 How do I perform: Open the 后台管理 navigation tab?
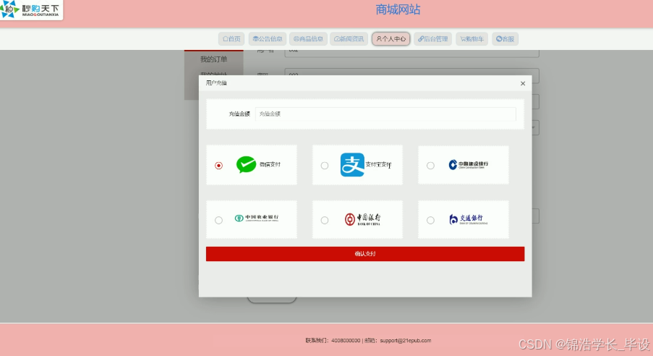click(432, 39)
